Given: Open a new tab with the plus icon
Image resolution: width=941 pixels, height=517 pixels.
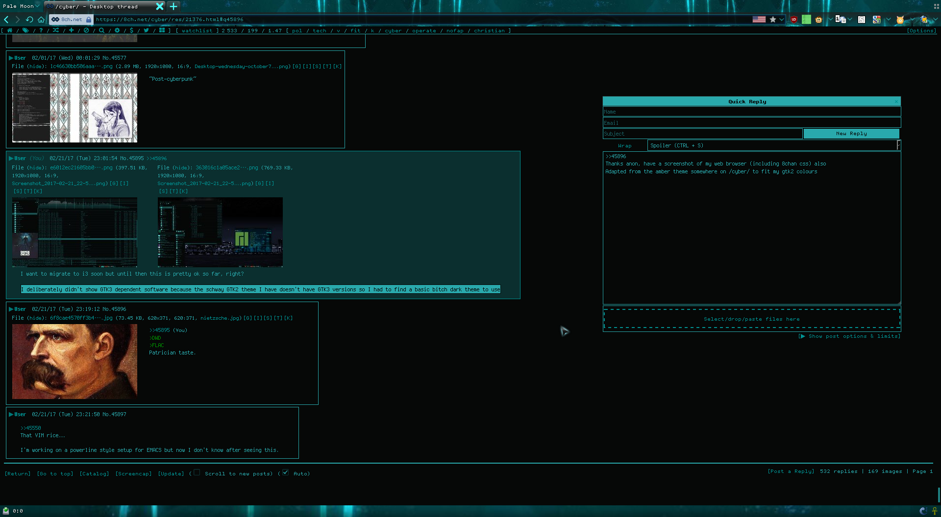Looking at the screenshot, I should [173, 6].
